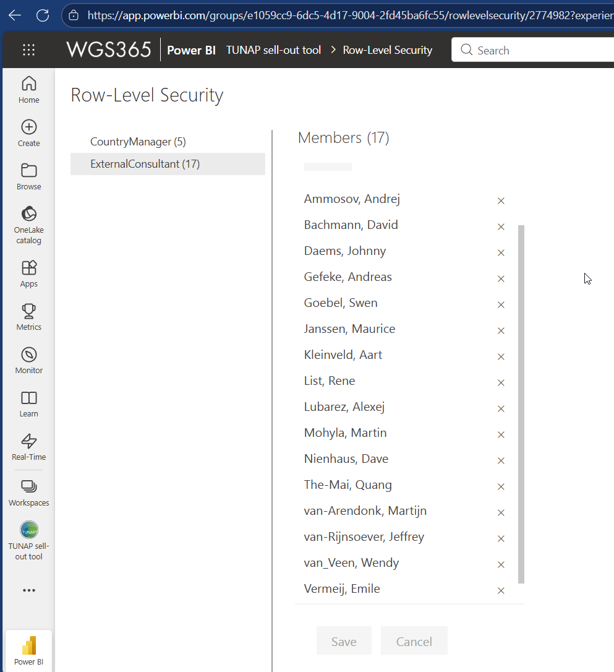Remove van_Veen, Wendy from members
Screen dimensions: 614x672
coord(501,565)
